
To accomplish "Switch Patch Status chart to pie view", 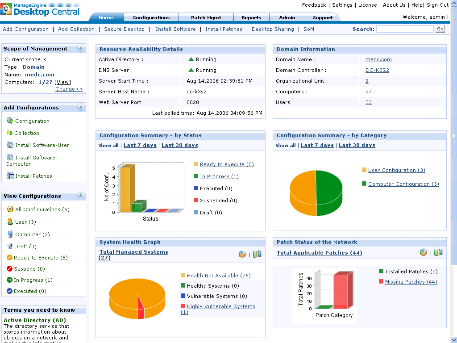I will [x=423, y=252].
